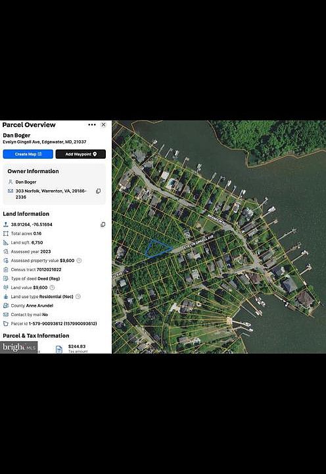
Task: Copy the owner mailing address
Action: click(x=98, y=191)
